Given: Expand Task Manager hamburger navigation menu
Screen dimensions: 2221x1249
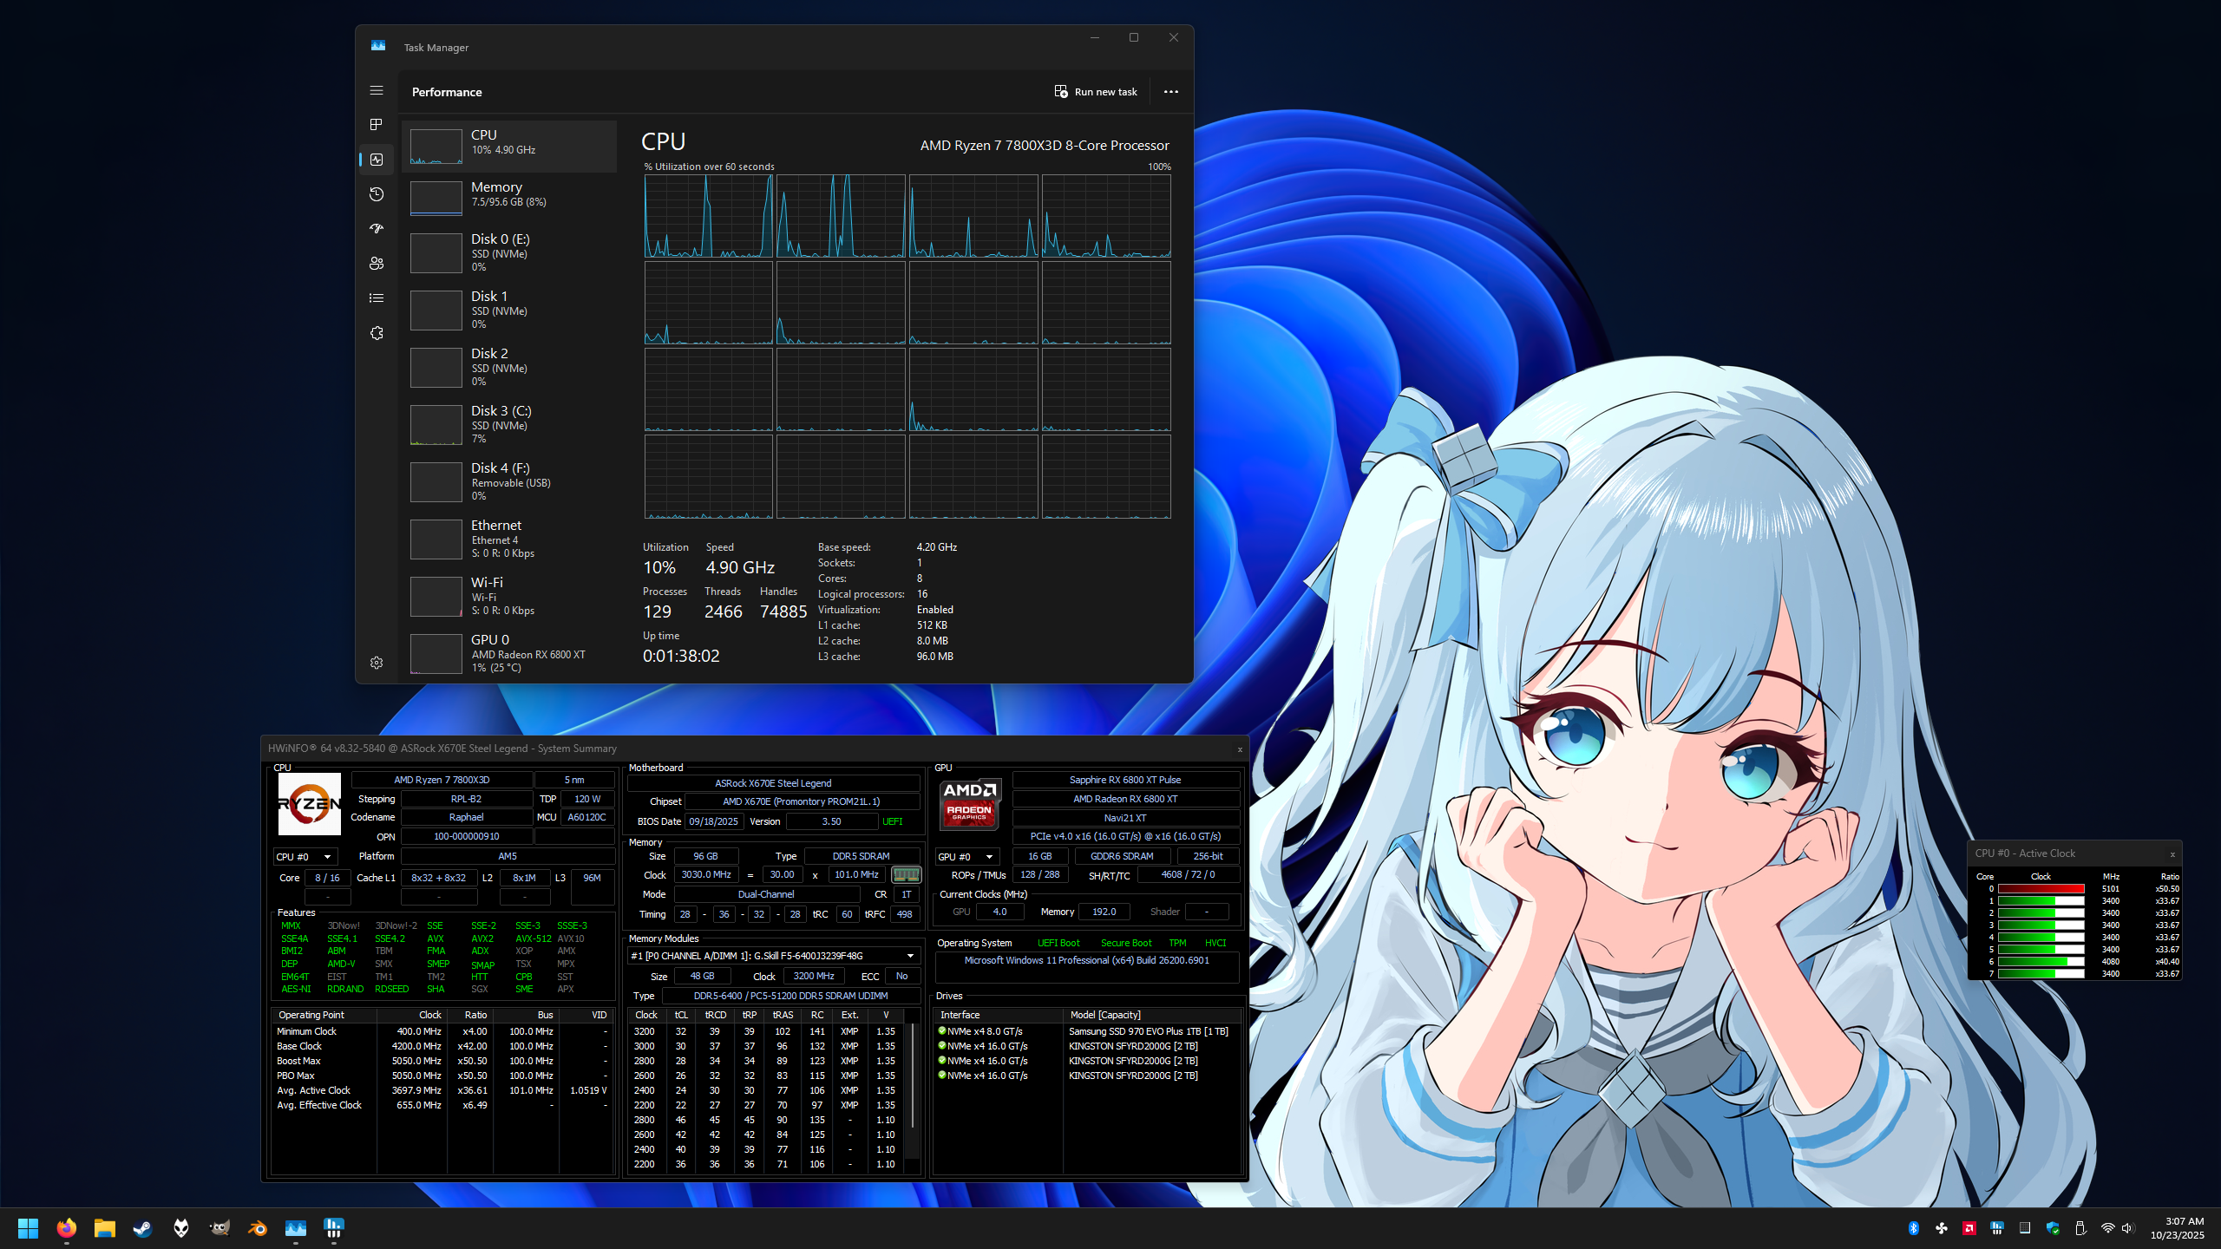Looking at the screenshot, I should pos(376,90).
